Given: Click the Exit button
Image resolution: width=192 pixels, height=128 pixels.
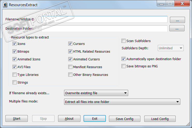Looking at the screenshot, I should [95, 118].
